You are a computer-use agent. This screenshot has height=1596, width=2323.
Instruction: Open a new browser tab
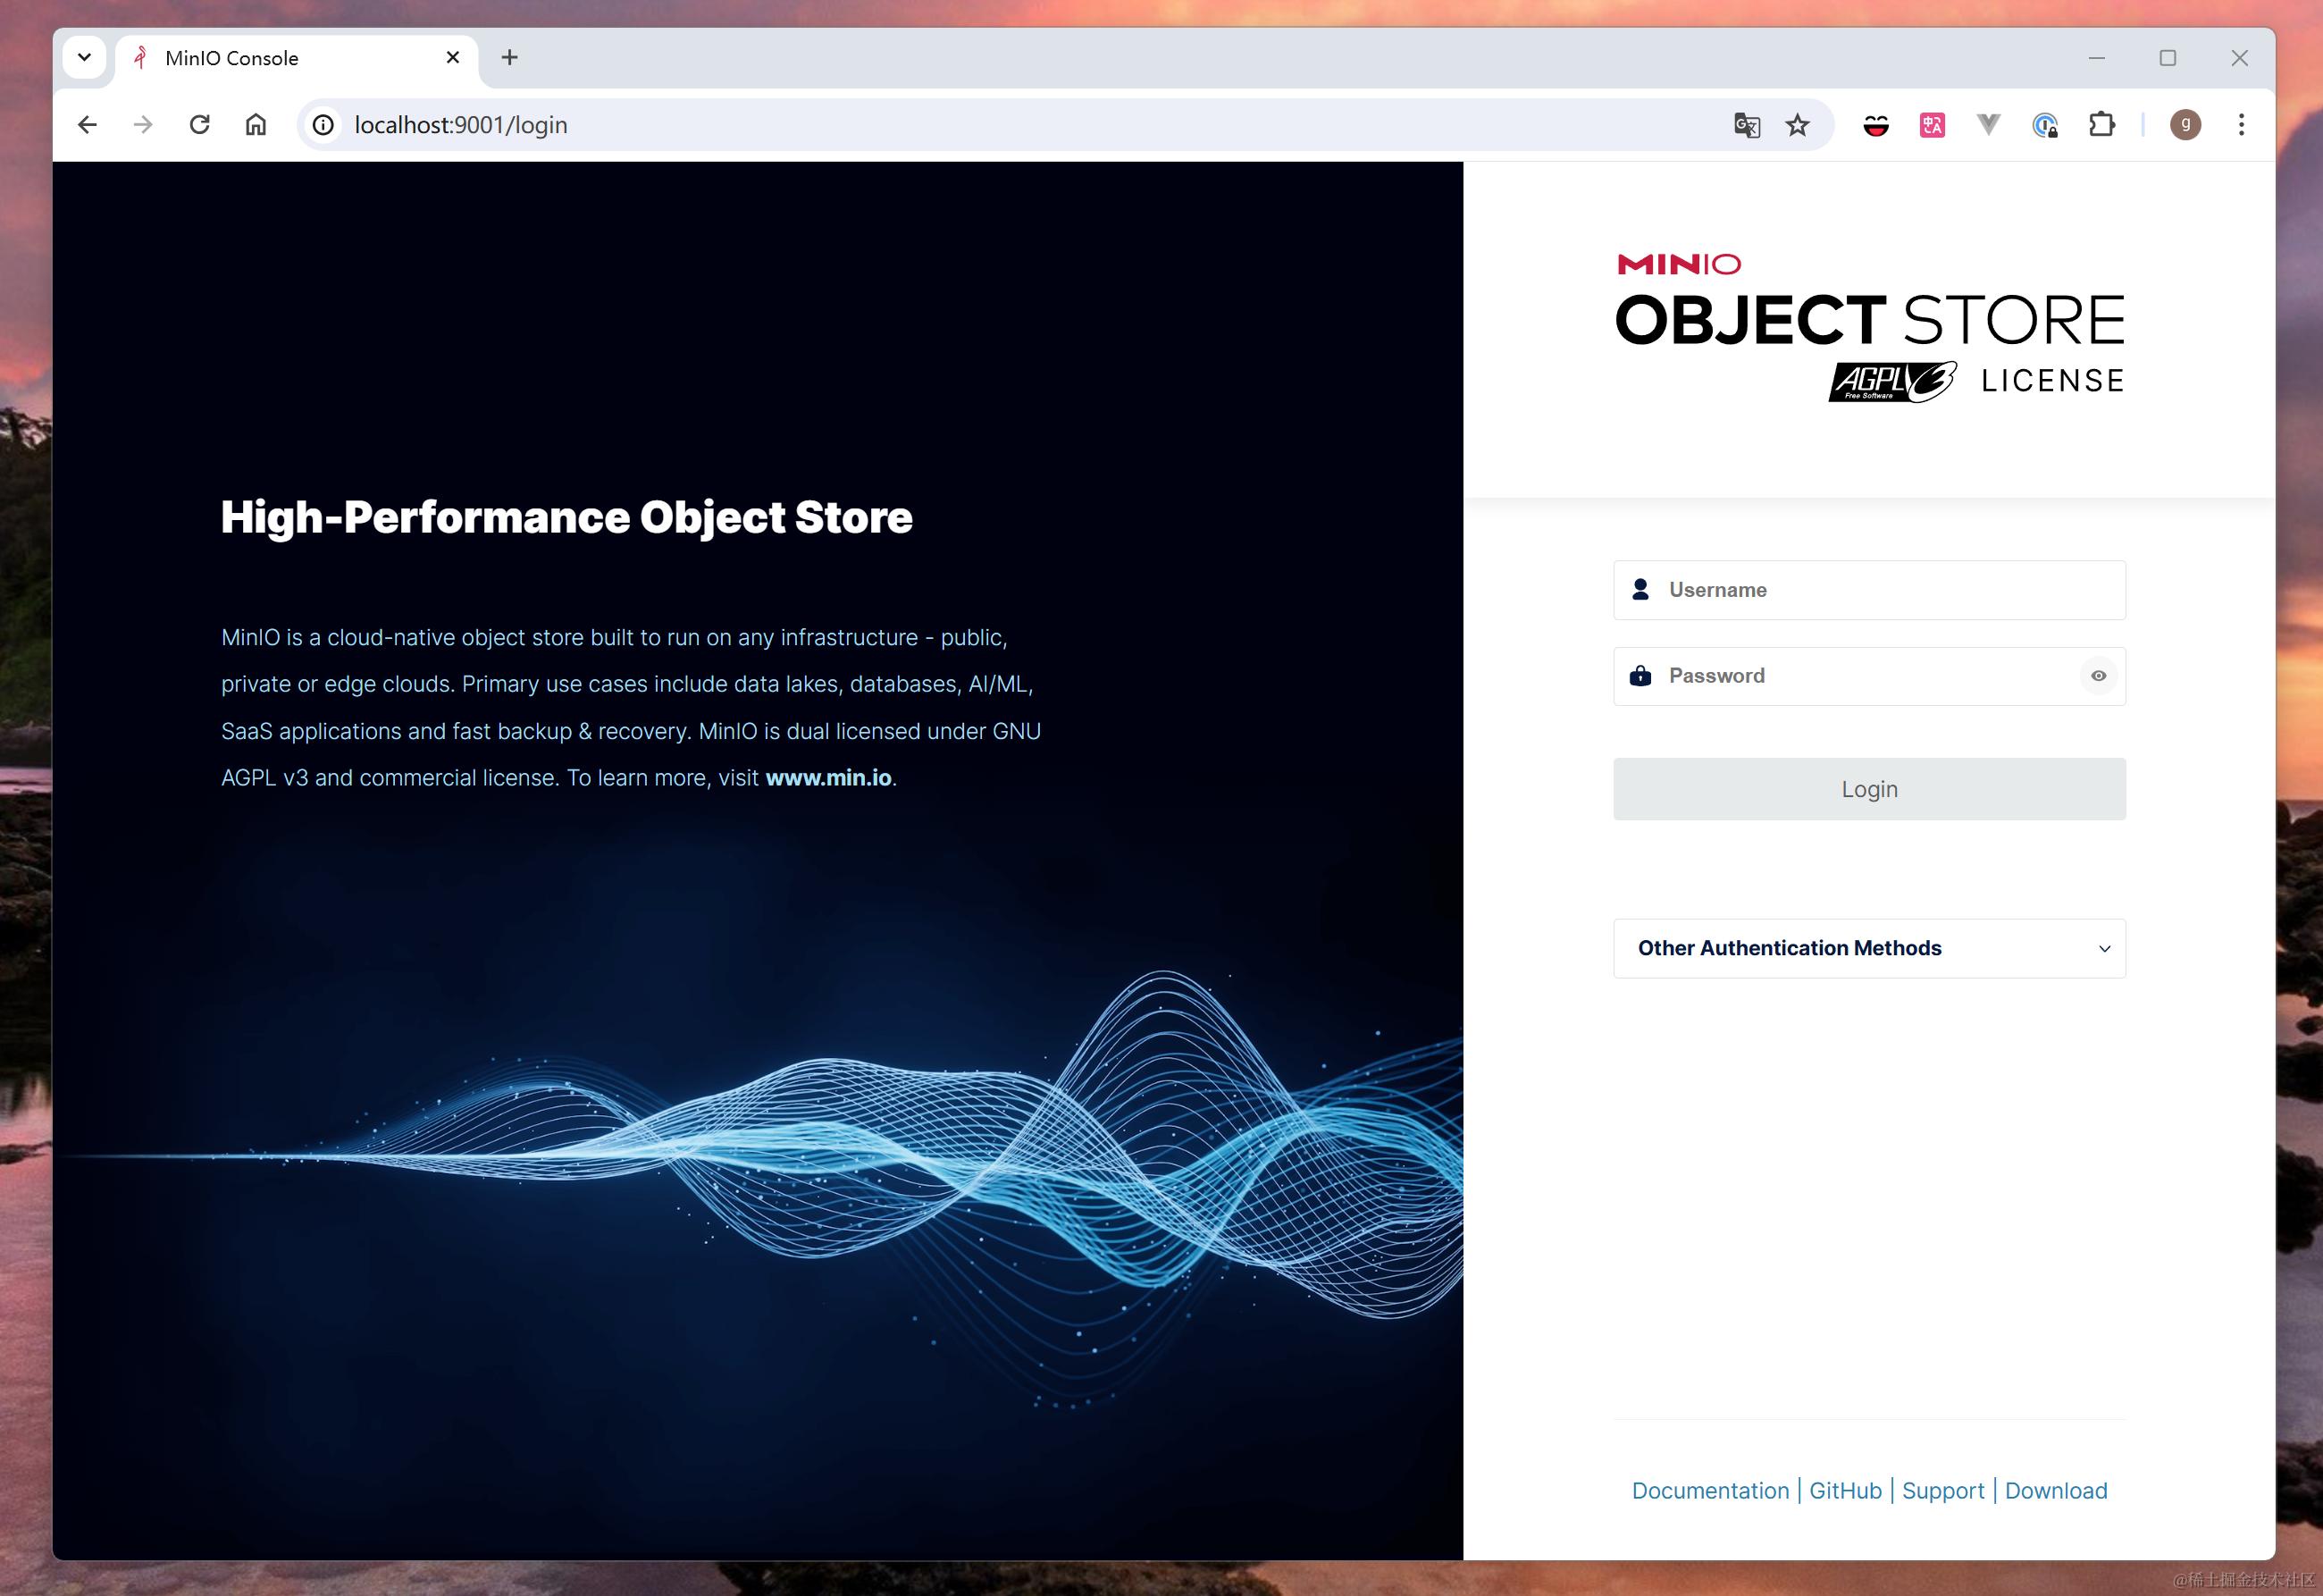(x=510, y=58)
